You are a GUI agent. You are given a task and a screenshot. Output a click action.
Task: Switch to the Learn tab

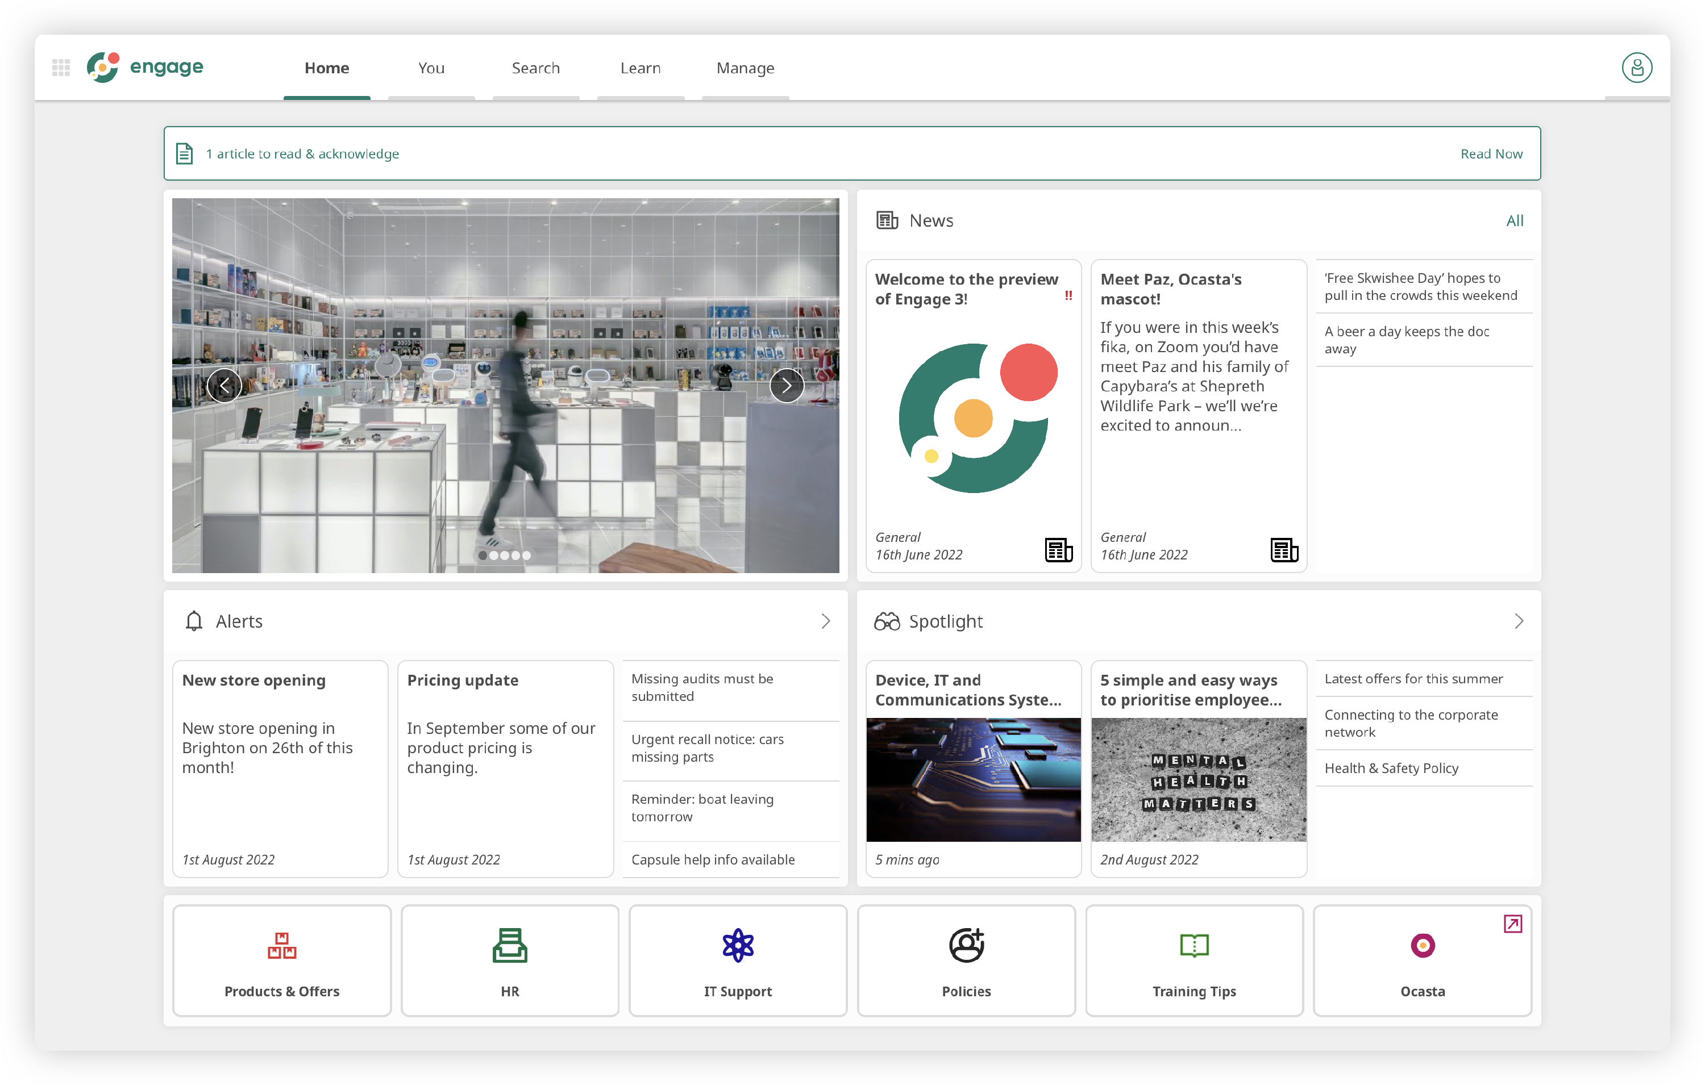click(640, 68)
